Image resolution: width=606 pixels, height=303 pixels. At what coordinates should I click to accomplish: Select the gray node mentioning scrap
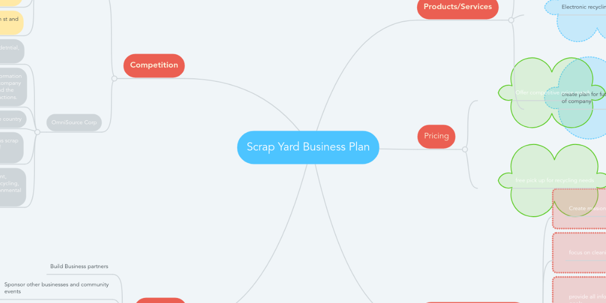pyautogui.click(x=12, y=148)
